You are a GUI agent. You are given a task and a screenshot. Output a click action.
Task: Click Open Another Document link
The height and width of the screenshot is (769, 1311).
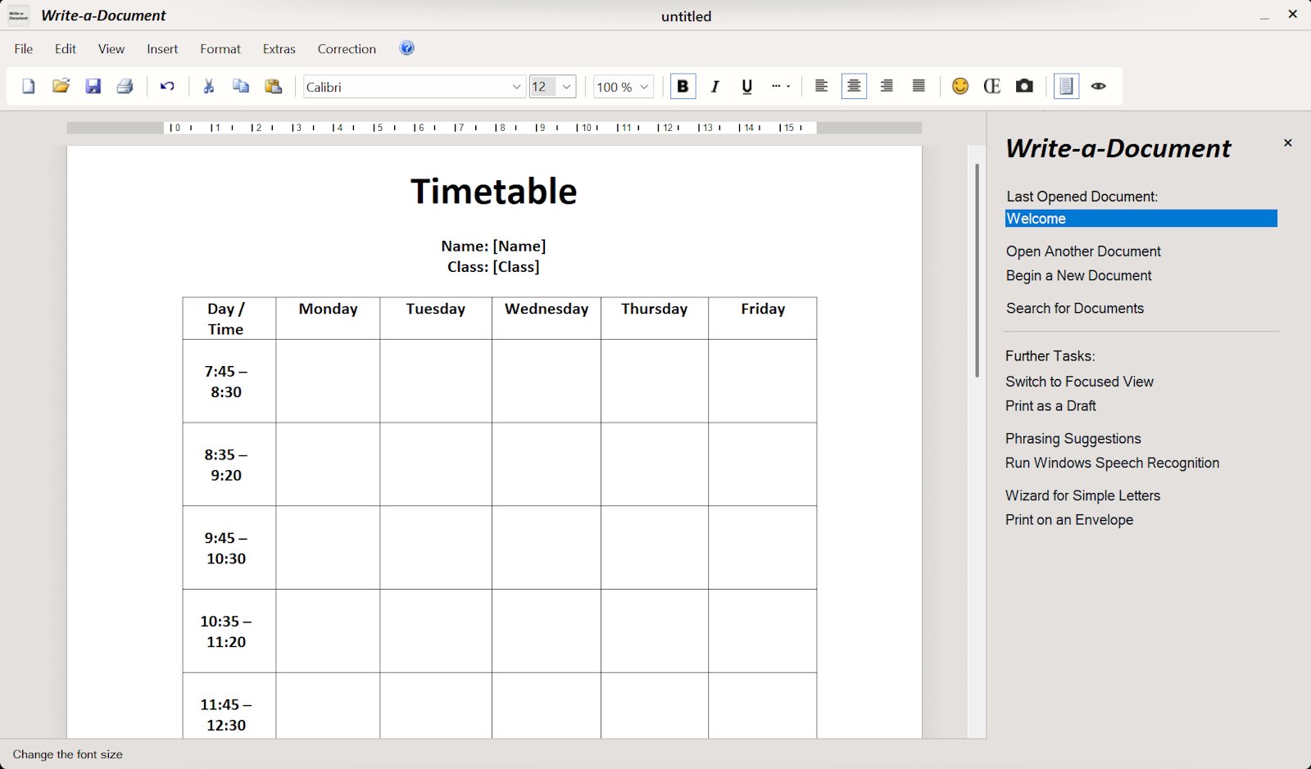pyautogui.click(x=1083, y=251)
